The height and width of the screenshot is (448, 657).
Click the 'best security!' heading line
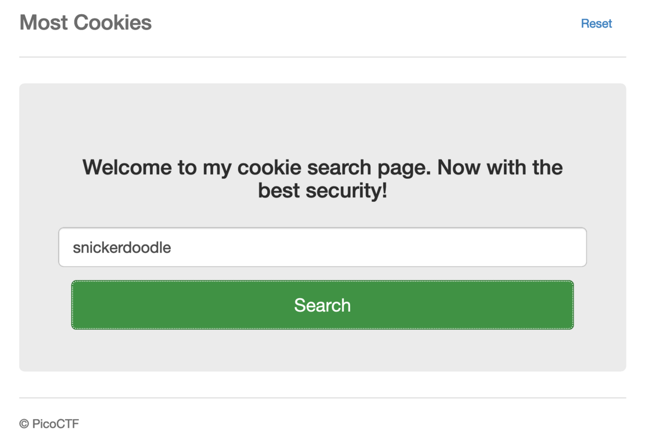tap(322, 190)
